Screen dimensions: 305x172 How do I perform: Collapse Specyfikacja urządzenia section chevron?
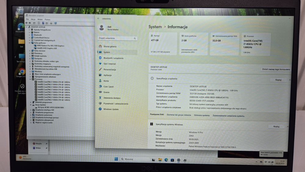(290, 80)
